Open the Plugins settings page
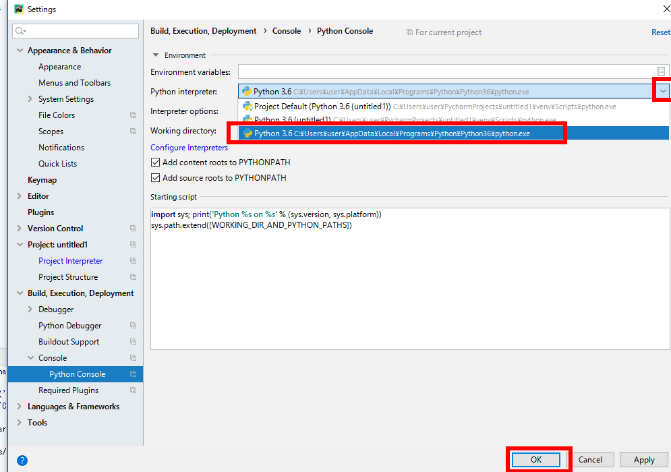This screenshot has width=671, height=472. click(40, 212)
